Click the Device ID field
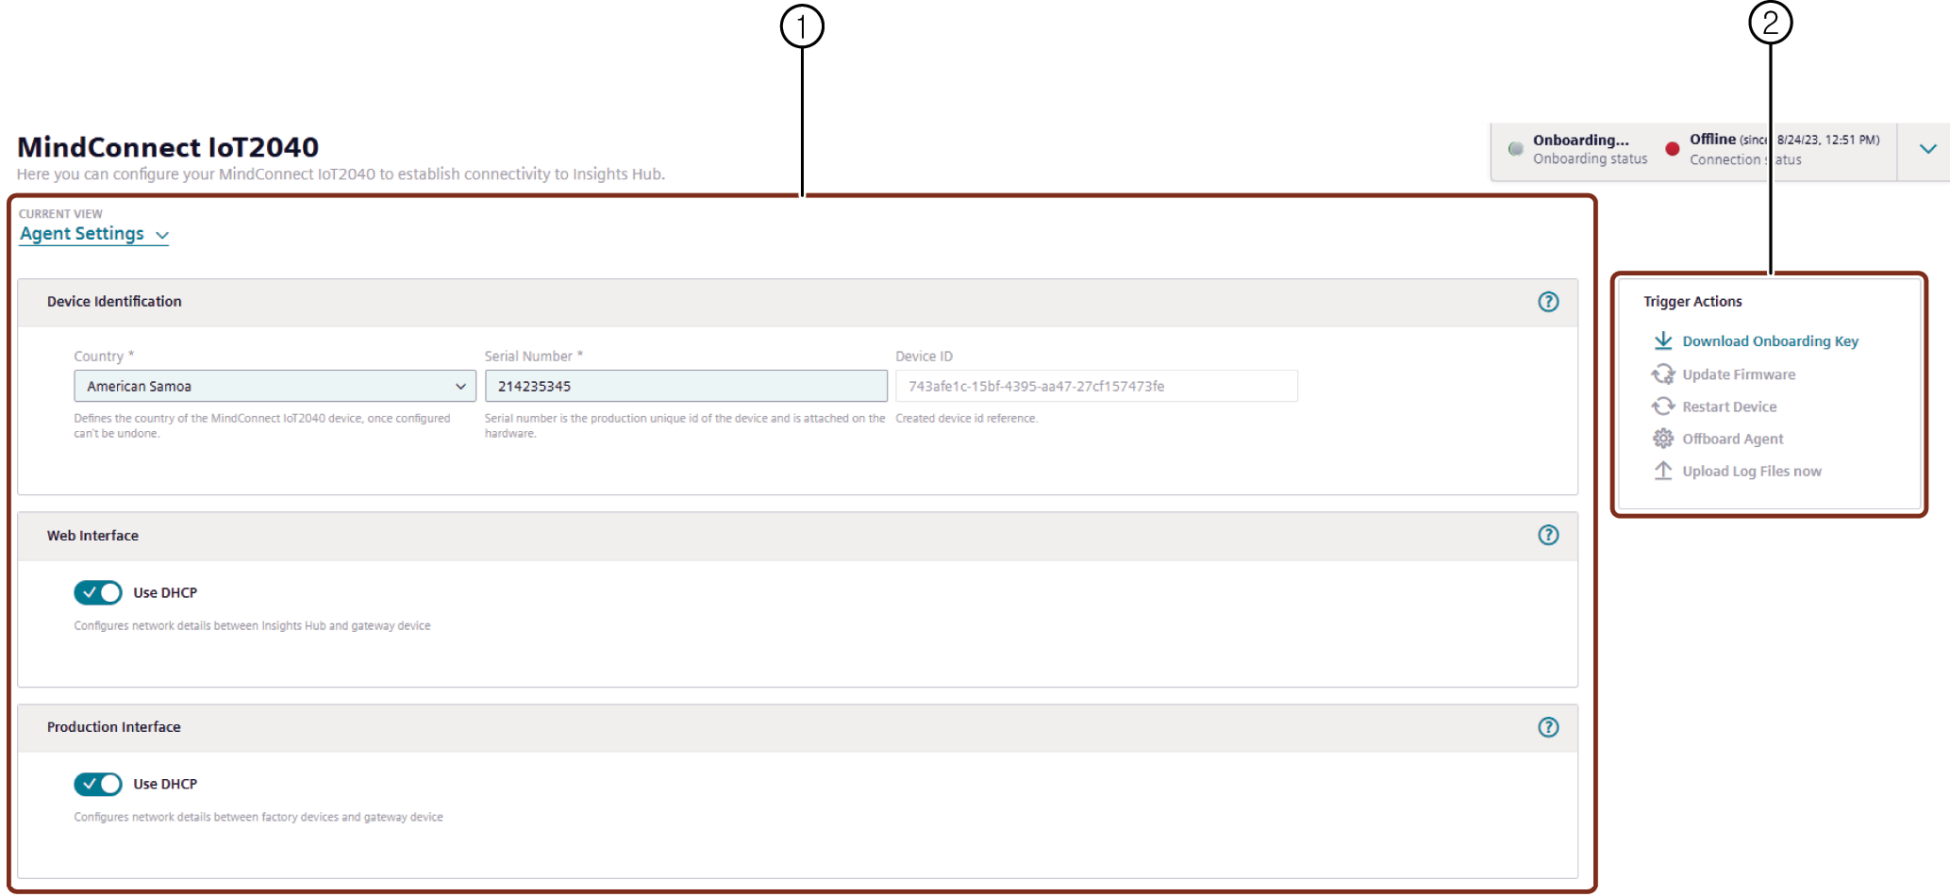 tap(1096, 386)
